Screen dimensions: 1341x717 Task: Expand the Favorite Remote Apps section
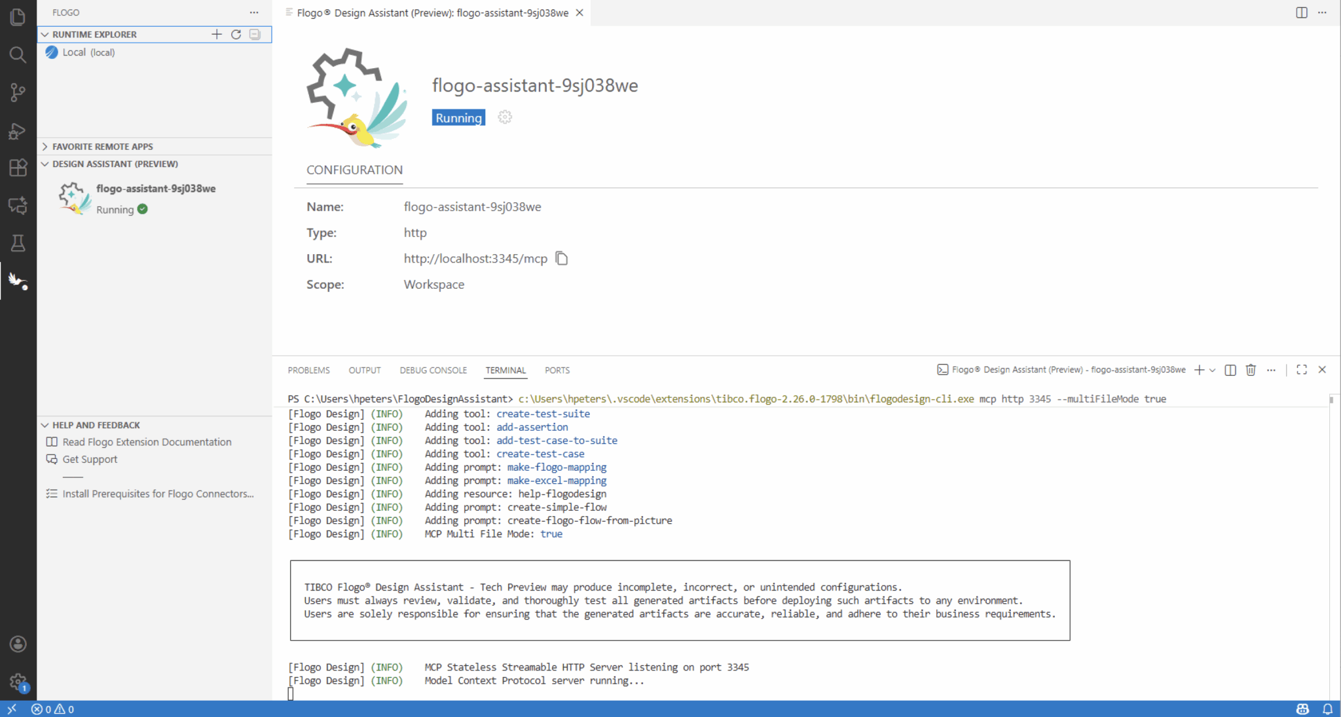click(x=103, y=146)
